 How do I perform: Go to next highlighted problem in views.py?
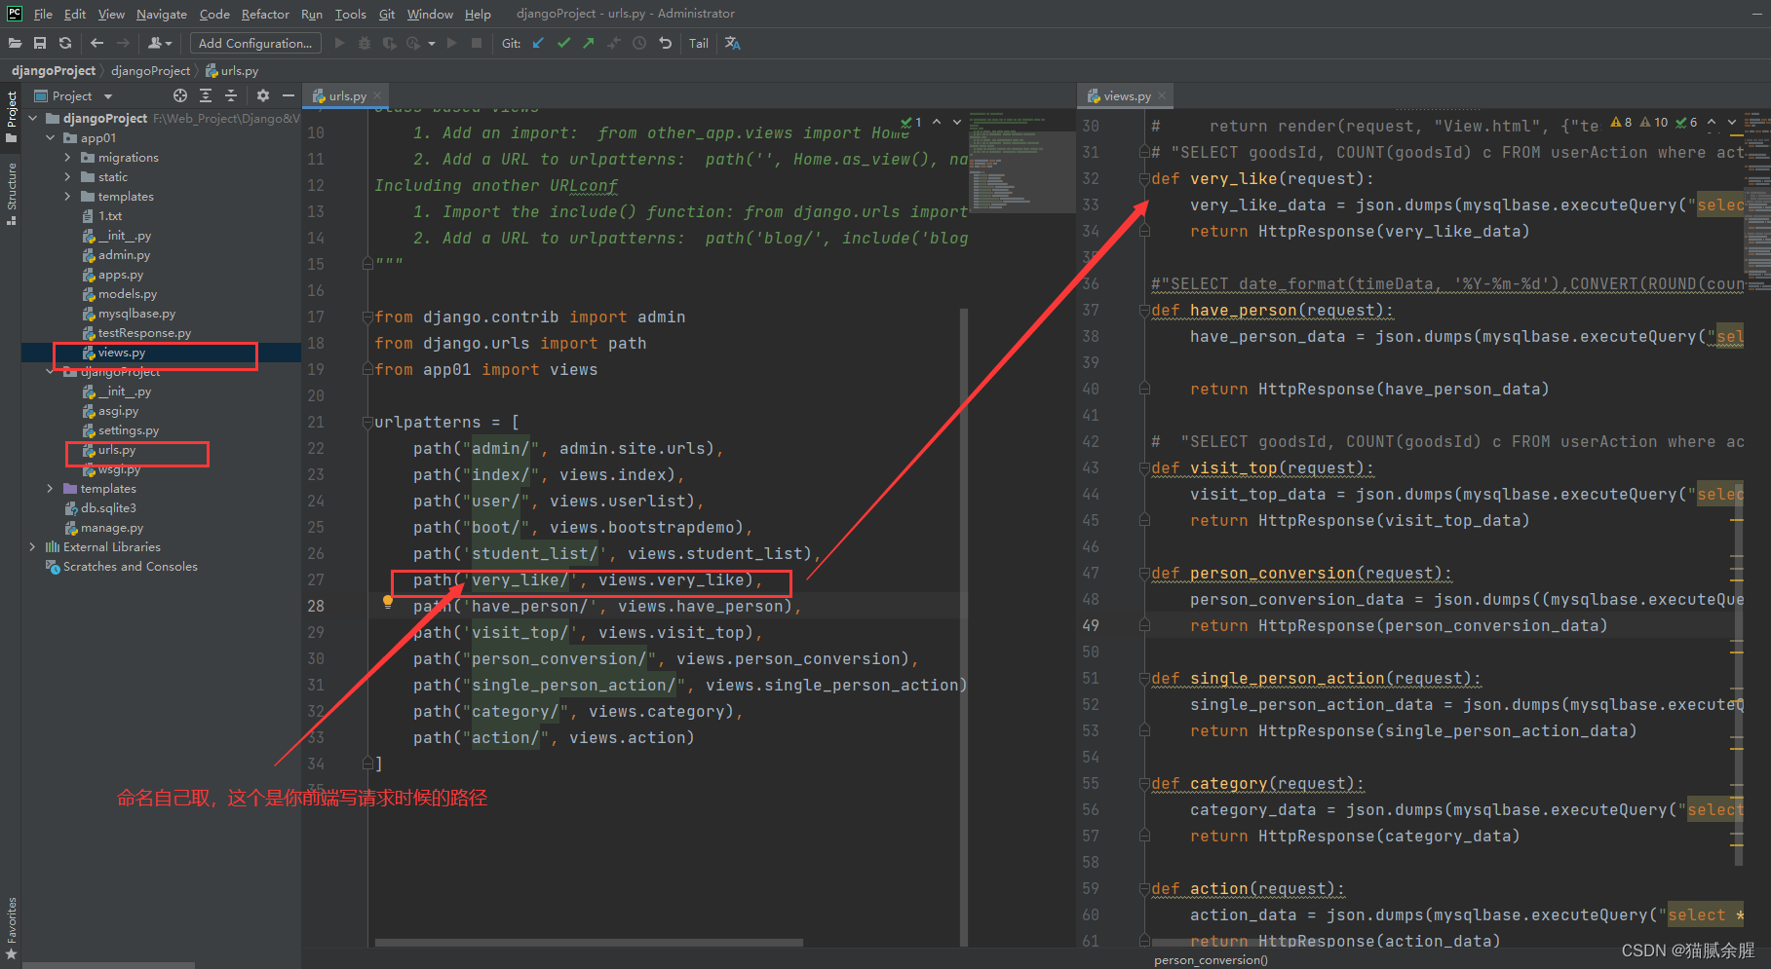(x=1732, y=122)
